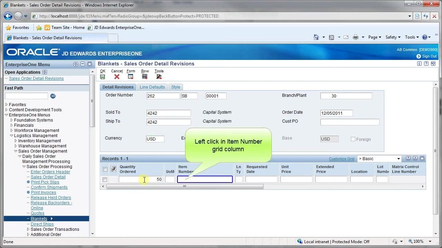Click the grid horizontal scrollbar thumb

pos(185,187)
